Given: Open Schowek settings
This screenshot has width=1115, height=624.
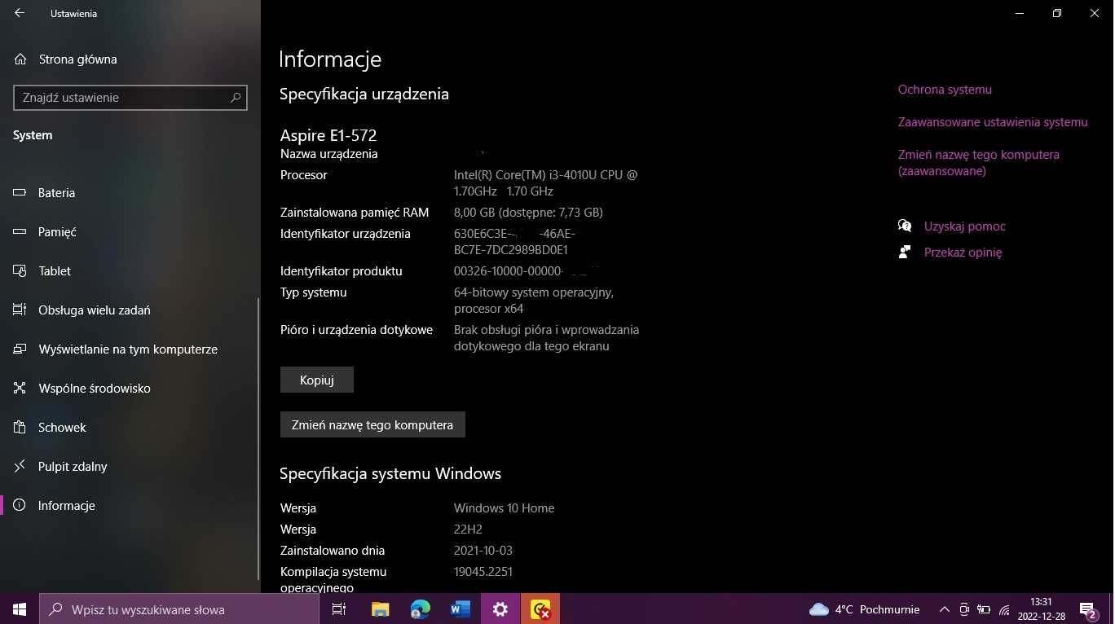Looking at the screenshot, I should coord(130,428).
